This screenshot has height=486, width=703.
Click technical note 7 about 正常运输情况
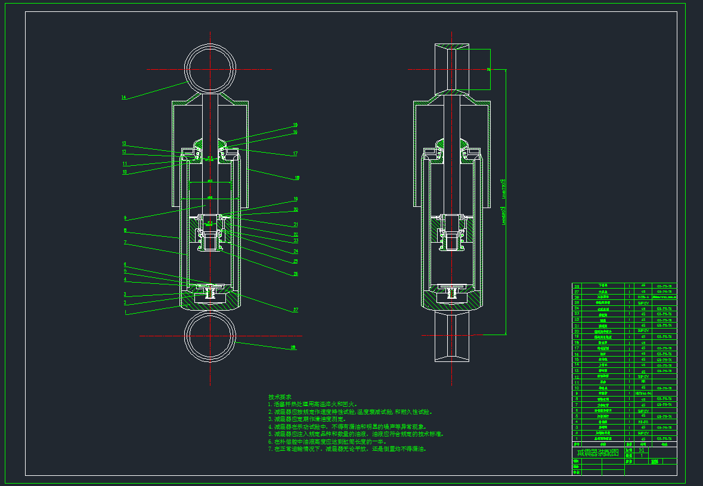348,449
